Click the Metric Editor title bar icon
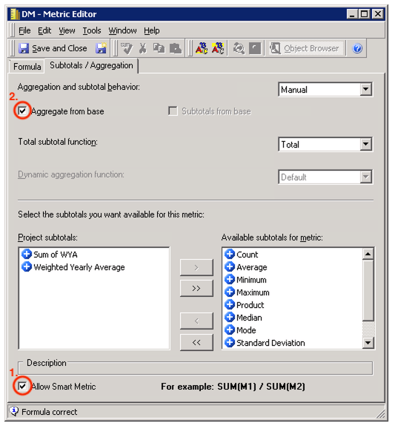Image resolution: width=395 pixels, height=426 pixels. click(x=15, y=14)
